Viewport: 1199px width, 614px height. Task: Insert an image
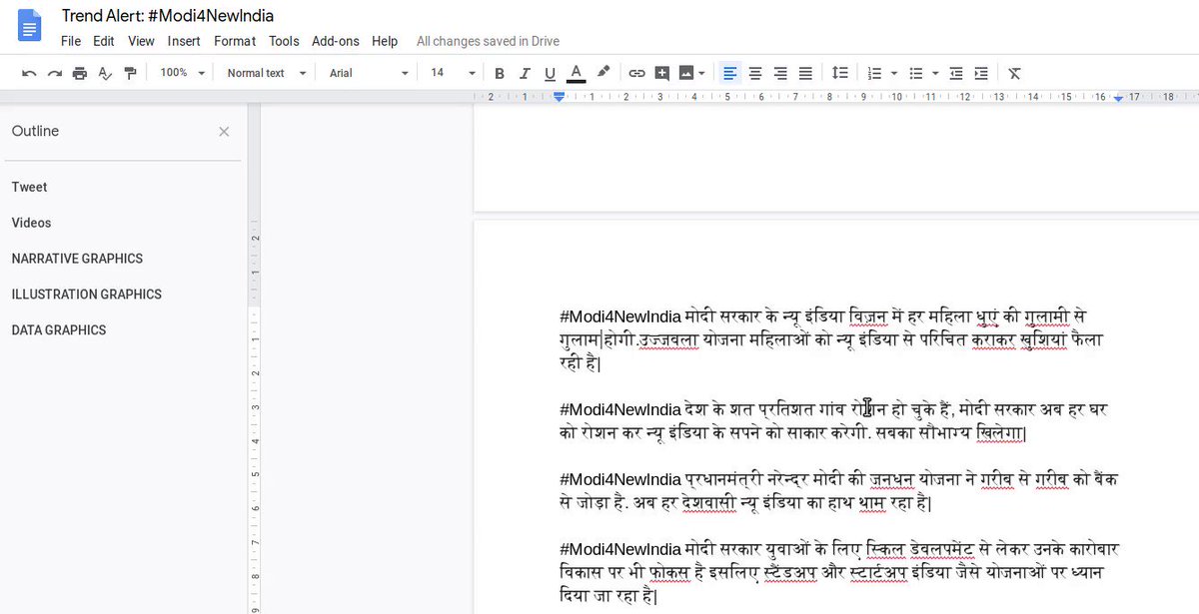685,73
